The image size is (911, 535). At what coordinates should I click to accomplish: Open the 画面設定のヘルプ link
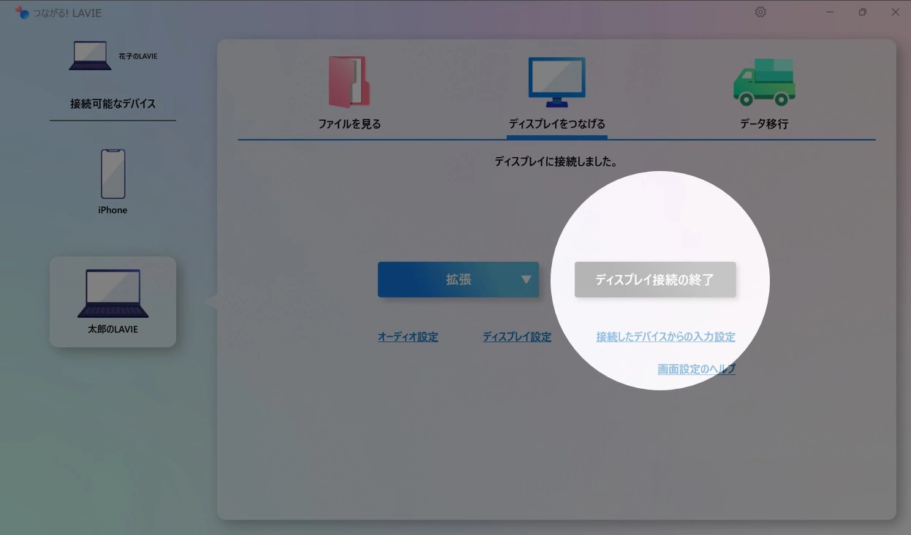[697, 369]
